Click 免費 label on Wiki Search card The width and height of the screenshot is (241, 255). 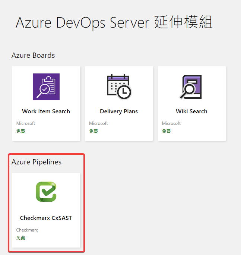167,131
